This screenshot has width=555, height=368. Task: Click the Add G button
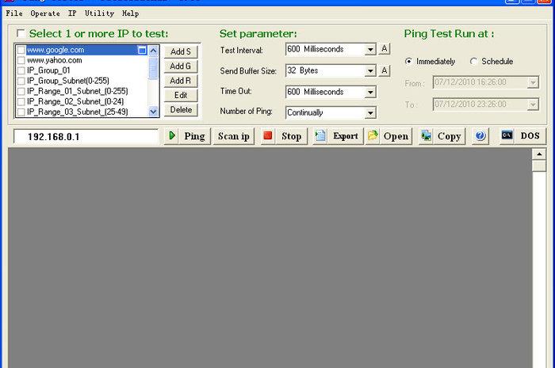point(181,66)
